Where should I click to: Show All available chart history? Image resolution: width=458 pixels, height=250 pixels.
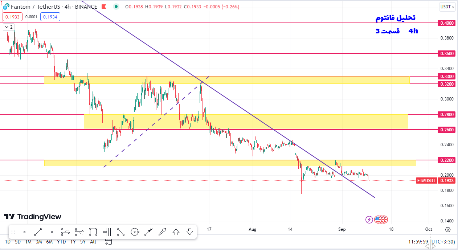click(x=93, y=242)
